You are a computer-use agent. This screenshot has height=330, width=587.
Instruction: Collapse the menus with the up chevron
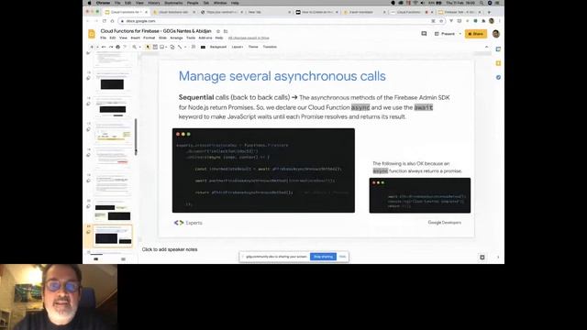click(486, 47)
